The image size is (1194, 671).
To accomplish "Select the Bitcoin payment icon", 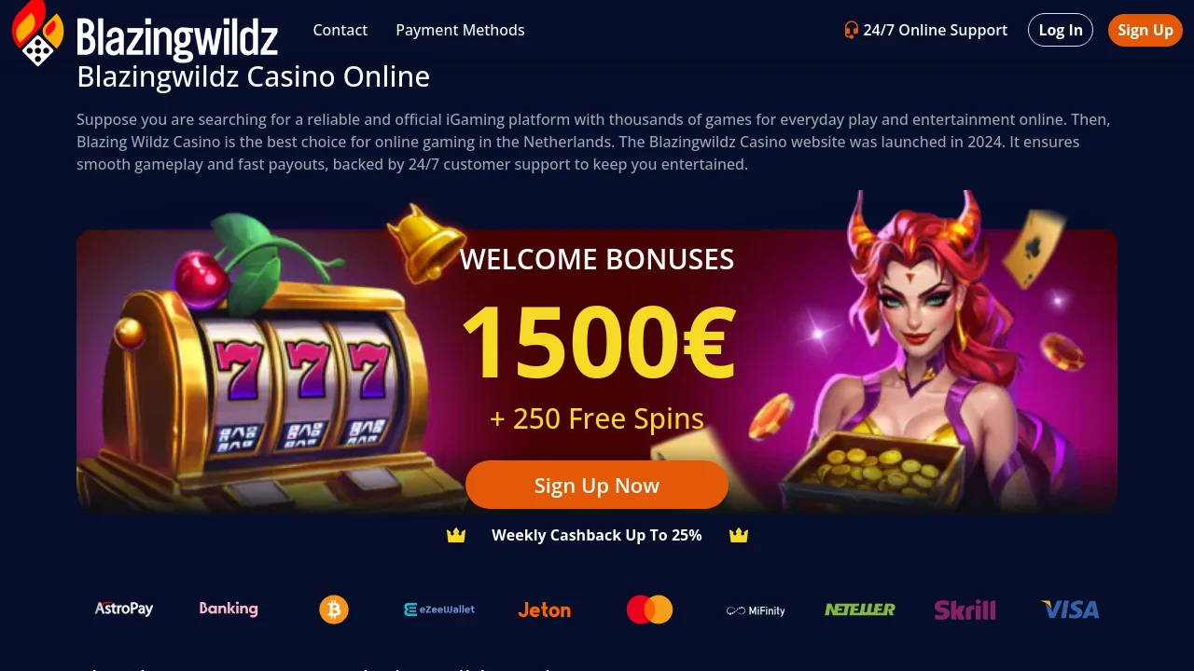I will (x=334, y=609).
